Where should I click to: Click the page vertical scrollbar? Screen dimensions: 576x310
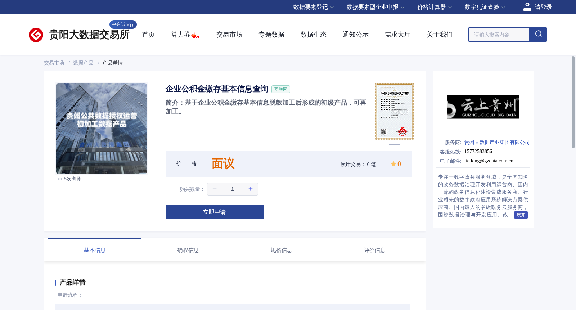tap(573, 102)
